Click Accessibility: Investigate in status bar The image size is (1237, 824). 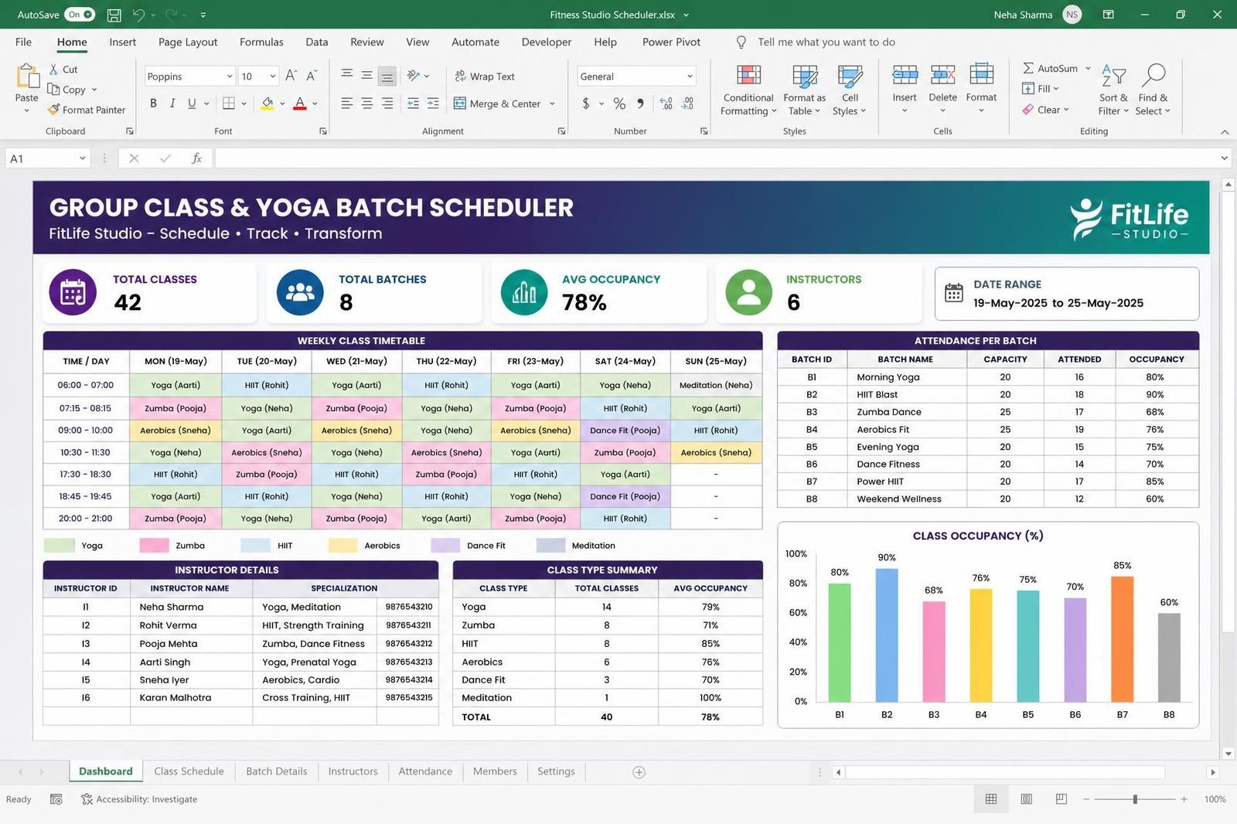coord(139,799)
